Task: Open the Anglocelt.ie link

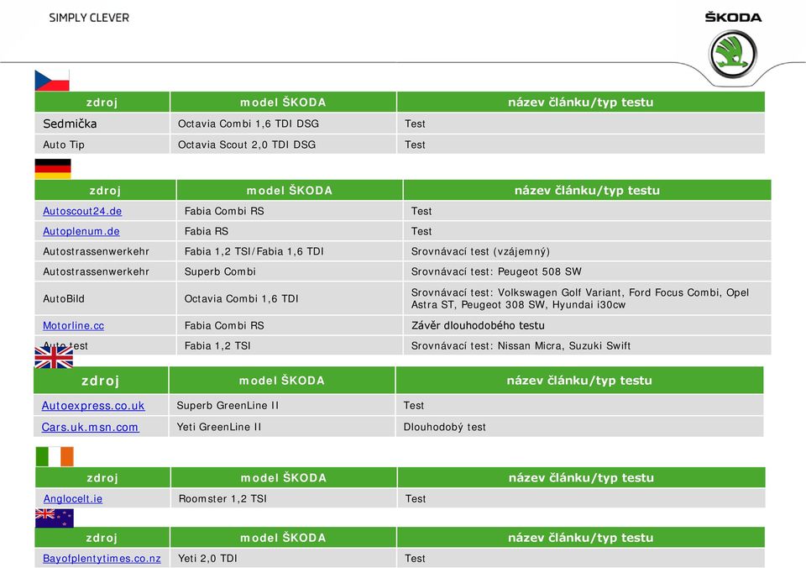Action: [x=73, y=498]
